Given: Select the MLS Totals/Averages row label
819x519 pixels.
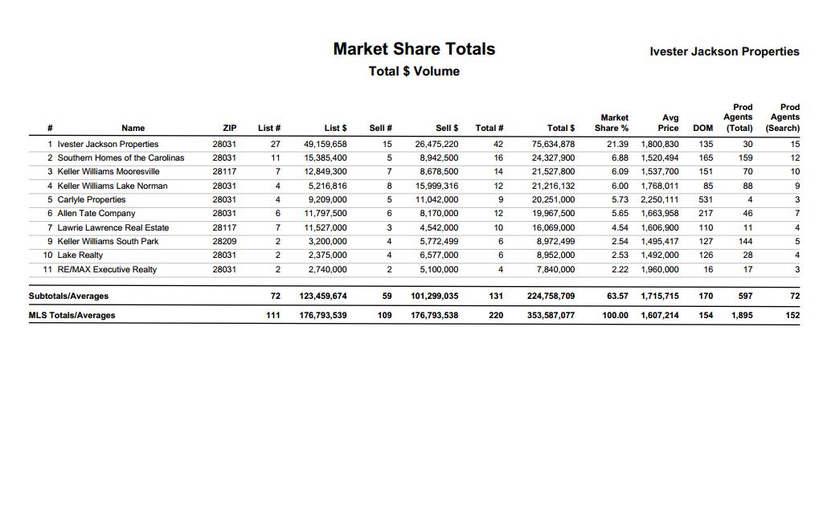Looking at the screenshot, I should point(72,316).
